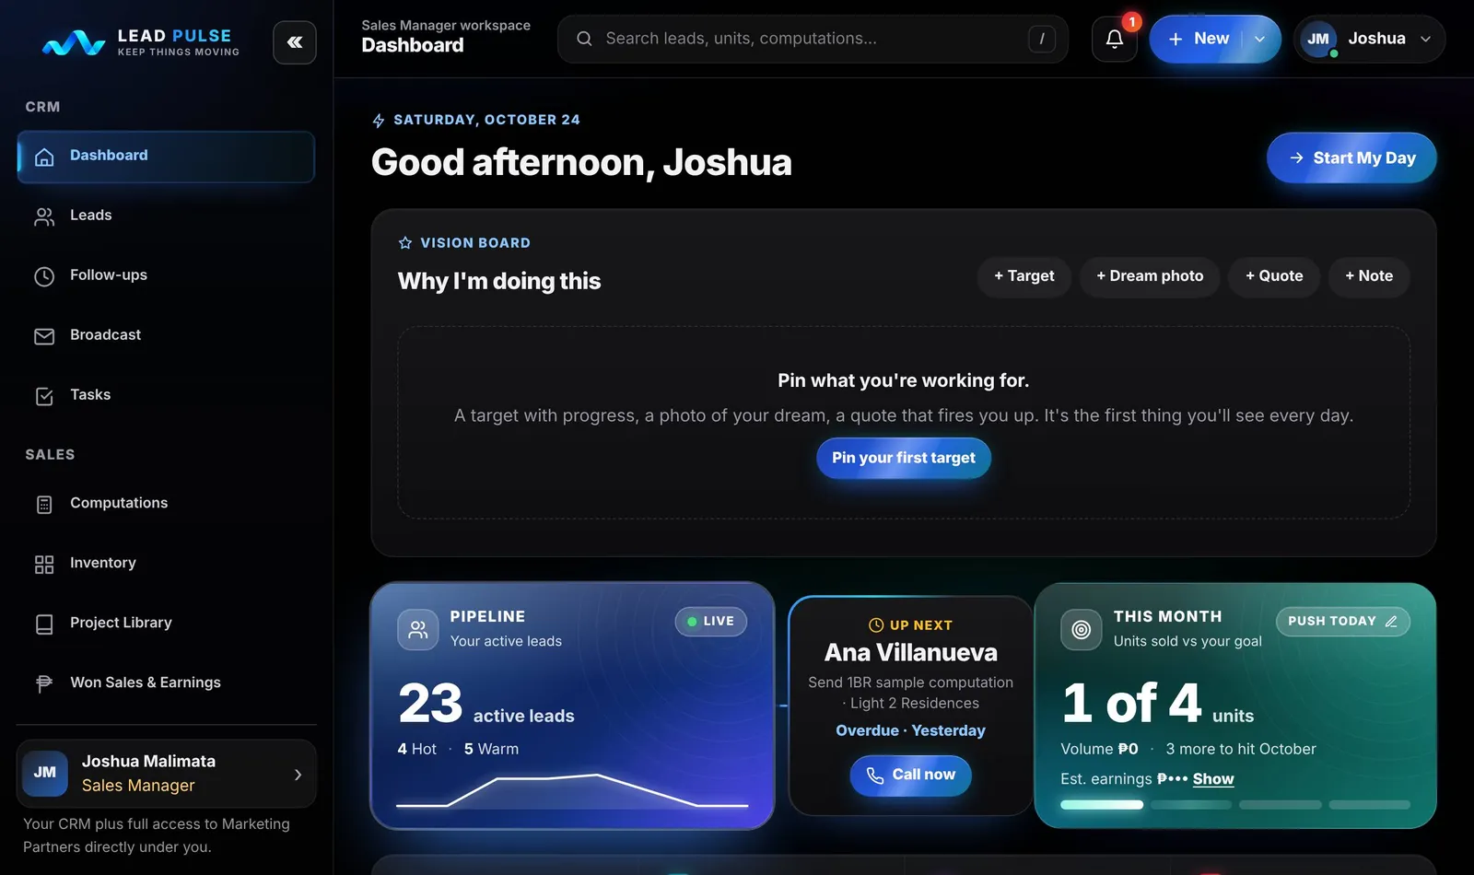The width and height of the screenshot is (1474, 875).
Task: Click the search magnifier icon
Action: point(584,39)
